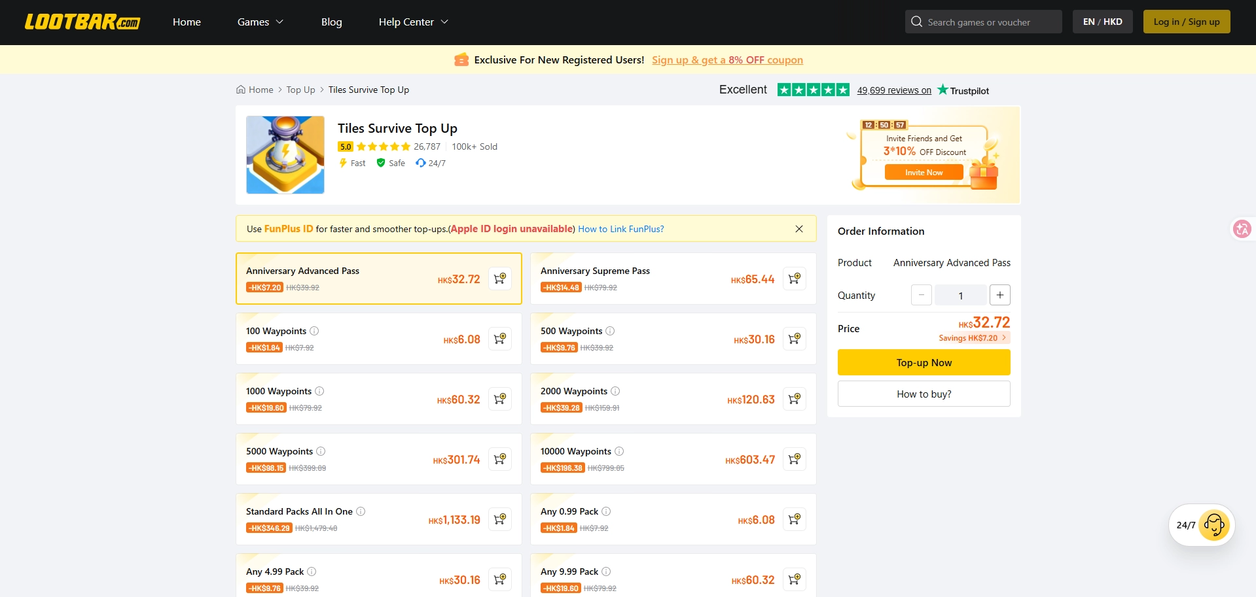The width and height of the screenshot is (1256, 597).
Task: Increase quantity with the plus button
Action: pos(1000,295)
